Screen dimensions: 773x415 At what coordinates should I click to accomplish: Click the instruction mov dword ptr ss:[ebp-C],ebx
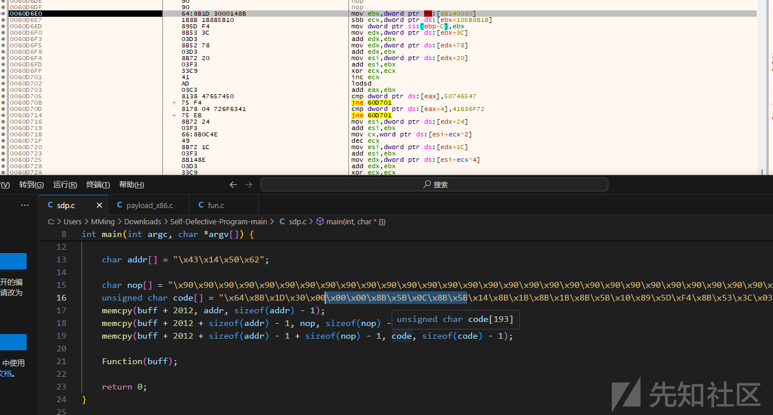point(408,26)
